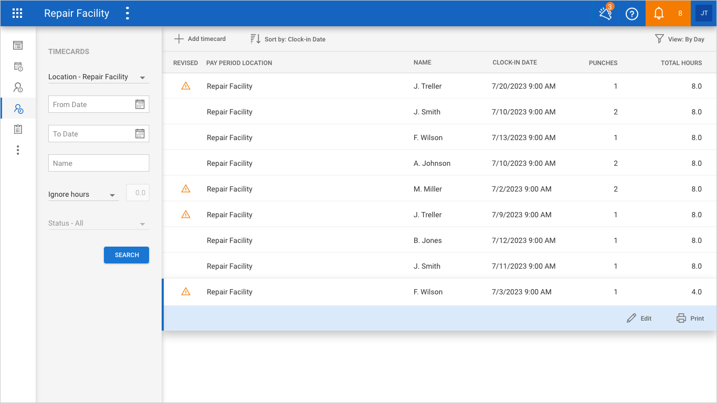Viewport: 717px width, 403px height.
Task: Click the TIMECARDS panel heading
Action: [x=69, y=51]
